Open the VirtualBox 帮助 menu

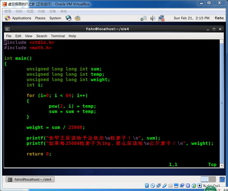coord(64,11)
